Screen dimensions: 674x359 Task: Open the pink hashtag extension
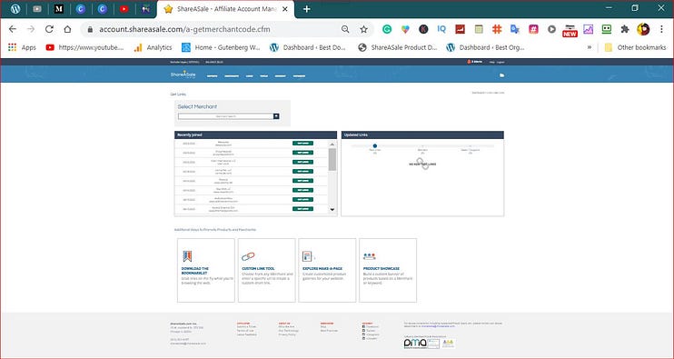(x=533, y=29)
